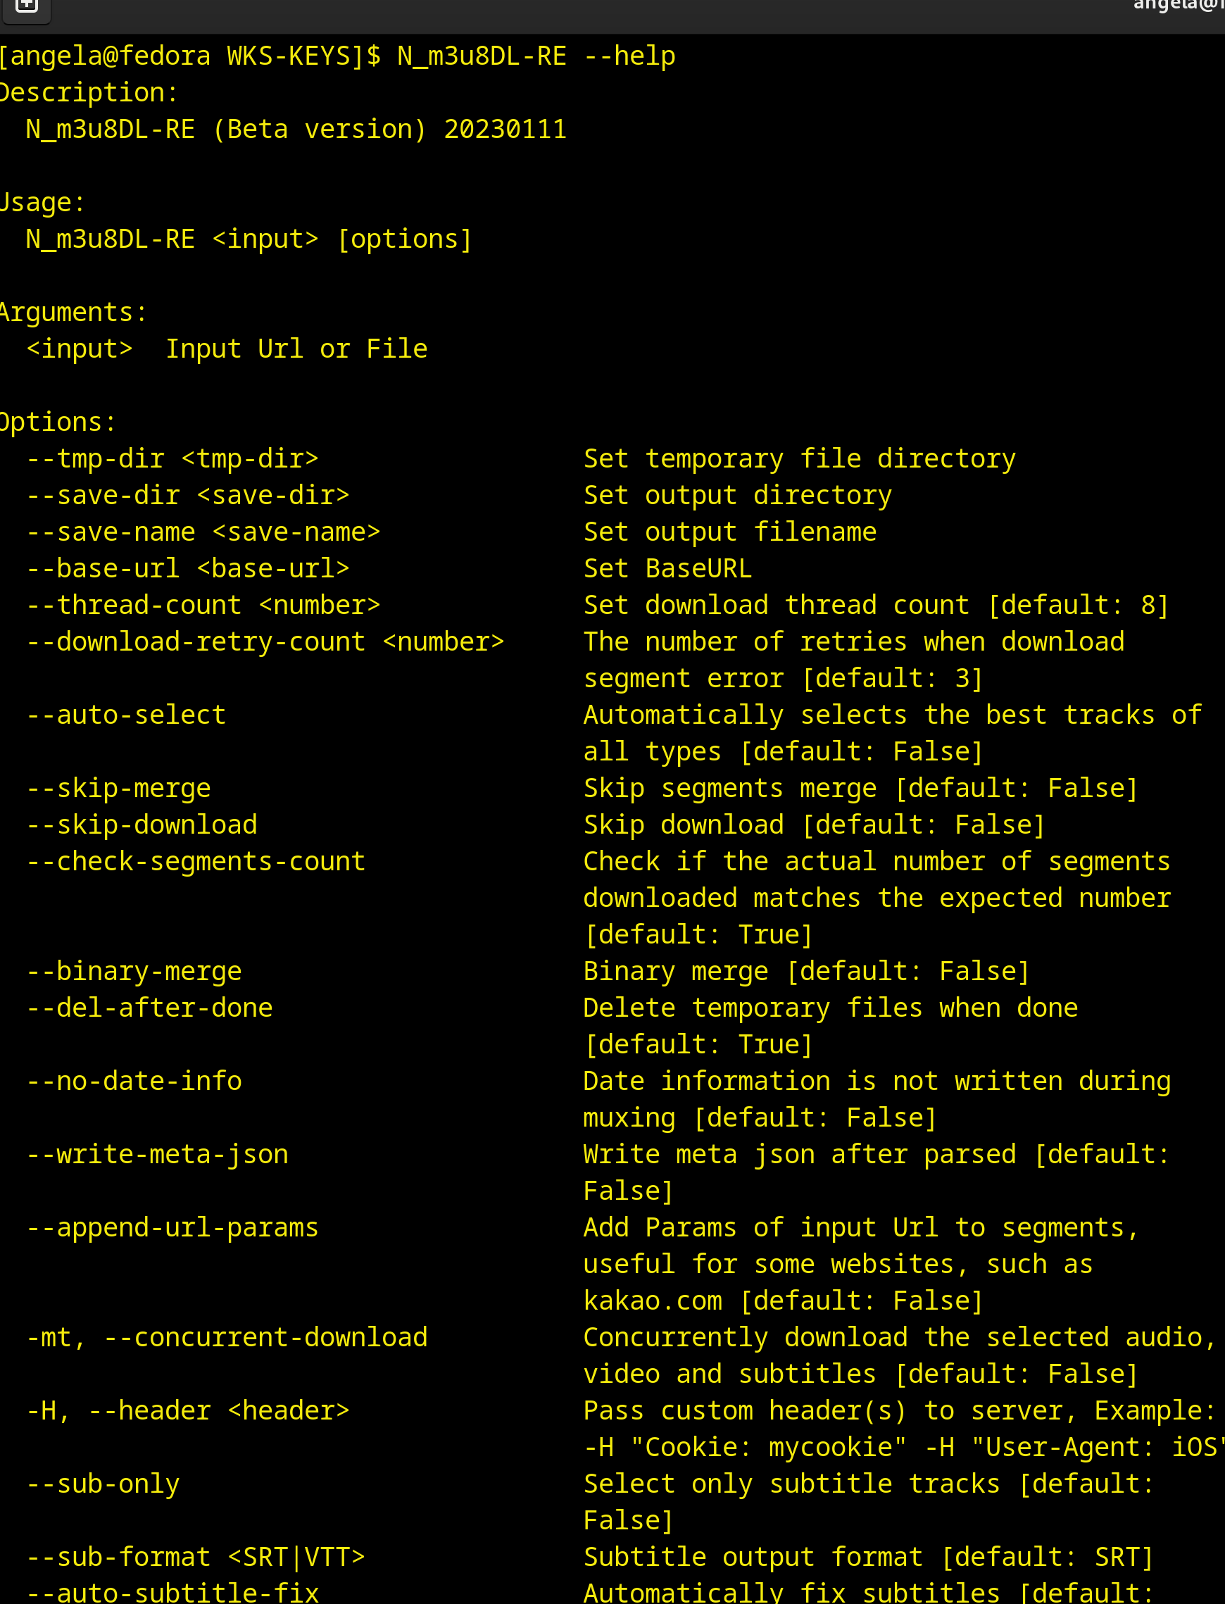This screenshot has width=1225, height=1604.
Task: Click the --download-retry-count option text
Action: 265,641
